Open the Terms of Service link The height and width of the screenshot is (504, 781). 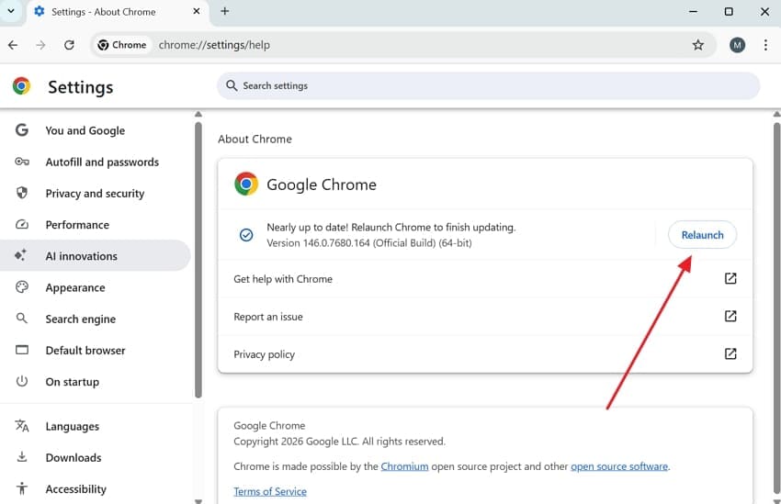(x=270, y=491)
